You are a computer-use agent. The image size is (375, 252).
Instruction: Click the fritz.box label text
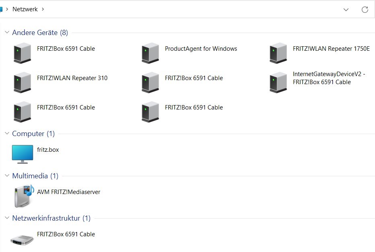48,150
